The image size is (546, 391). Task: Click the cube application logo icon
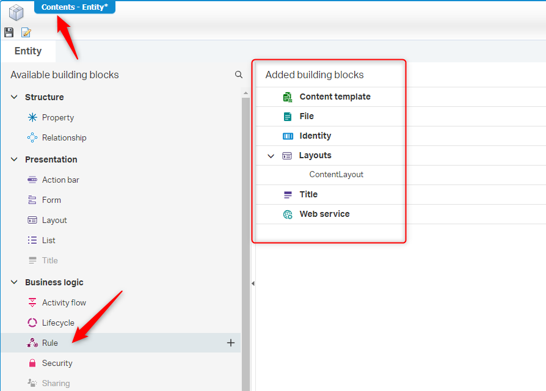(x=16, y=12)
